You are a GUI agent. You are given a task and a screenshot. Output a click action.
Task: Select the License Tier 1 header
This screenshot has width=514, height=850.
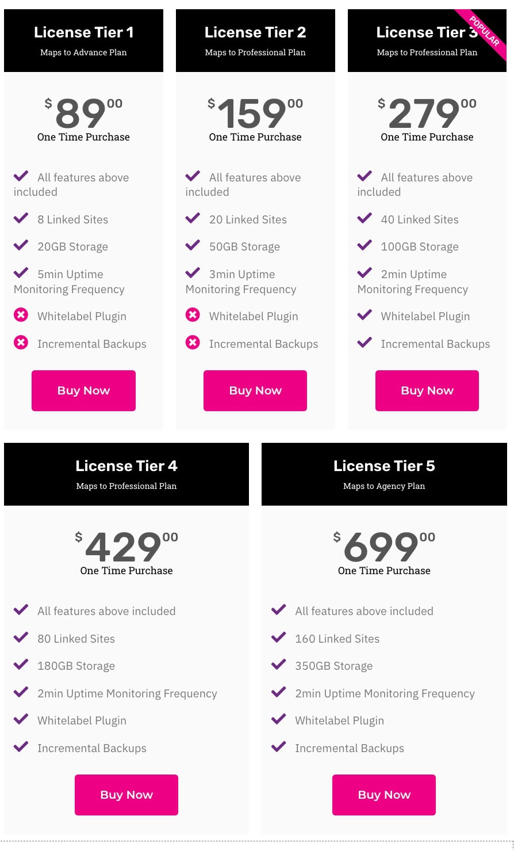tap(83, 32)
